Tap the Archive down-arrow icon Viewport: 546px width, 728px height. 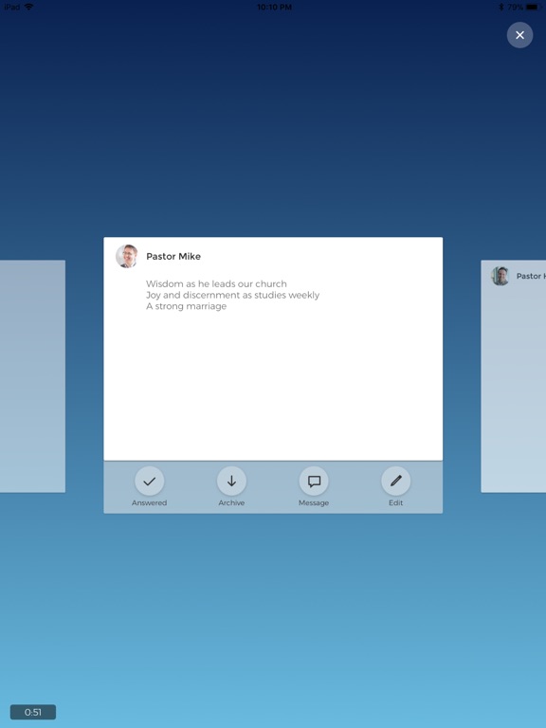coord(231,481)
